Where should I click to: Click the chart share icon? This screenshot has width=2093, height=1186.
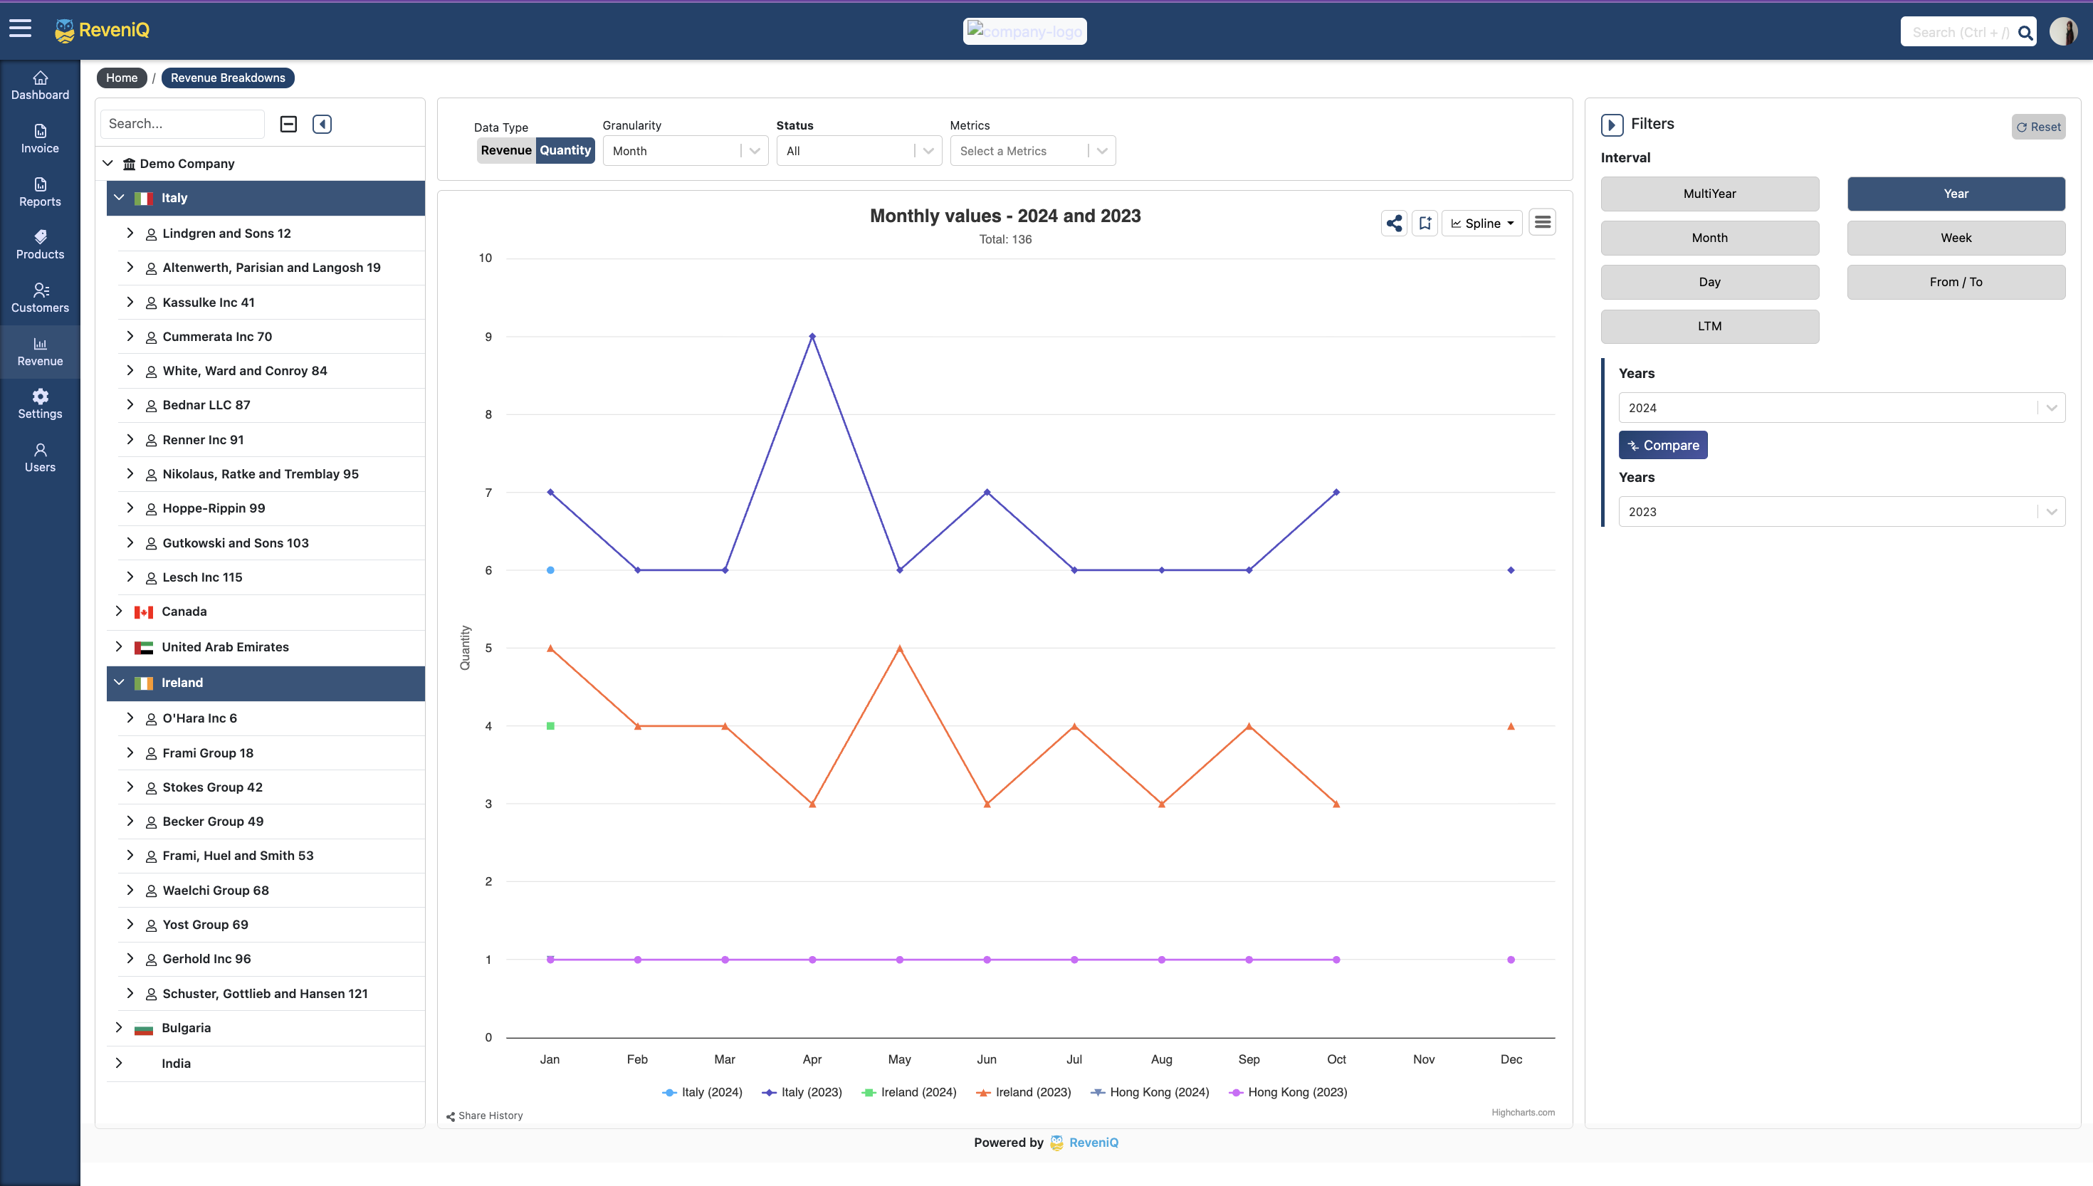(1394, 224)
